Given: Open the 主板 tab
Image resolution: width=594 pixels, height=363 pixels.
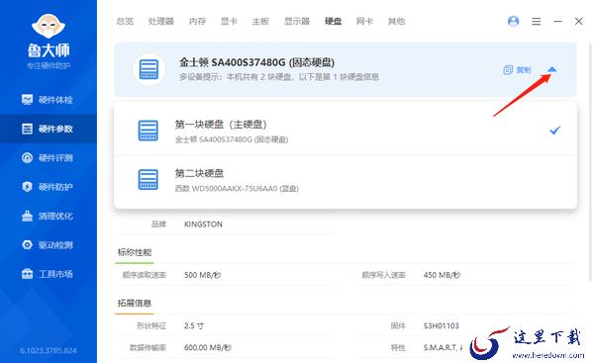Looking at the screenshot, I should tap(260, 21).
